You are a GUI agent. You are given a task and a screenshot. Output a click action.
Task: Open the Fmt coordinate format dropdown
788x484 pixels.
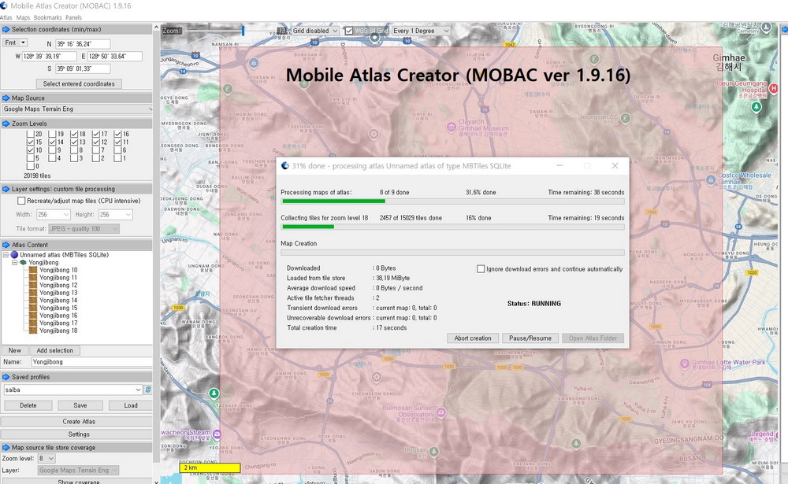15,42
